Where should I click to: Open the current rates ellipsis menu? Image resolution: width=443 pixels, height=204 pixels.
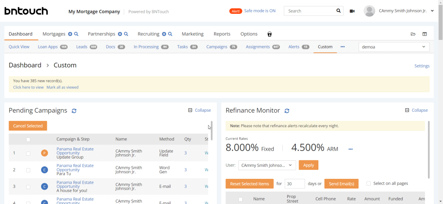point(350,149)
